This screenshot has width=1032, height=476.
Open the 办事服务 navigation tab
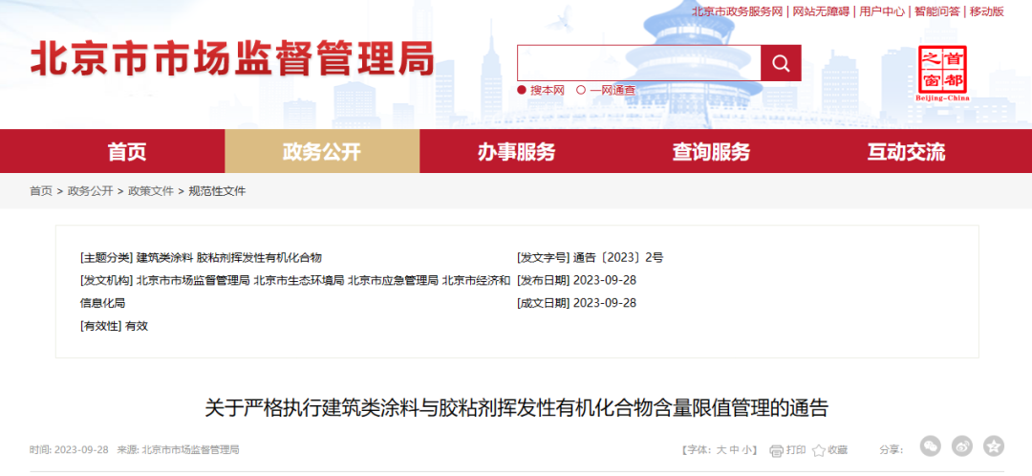[517, 152]
